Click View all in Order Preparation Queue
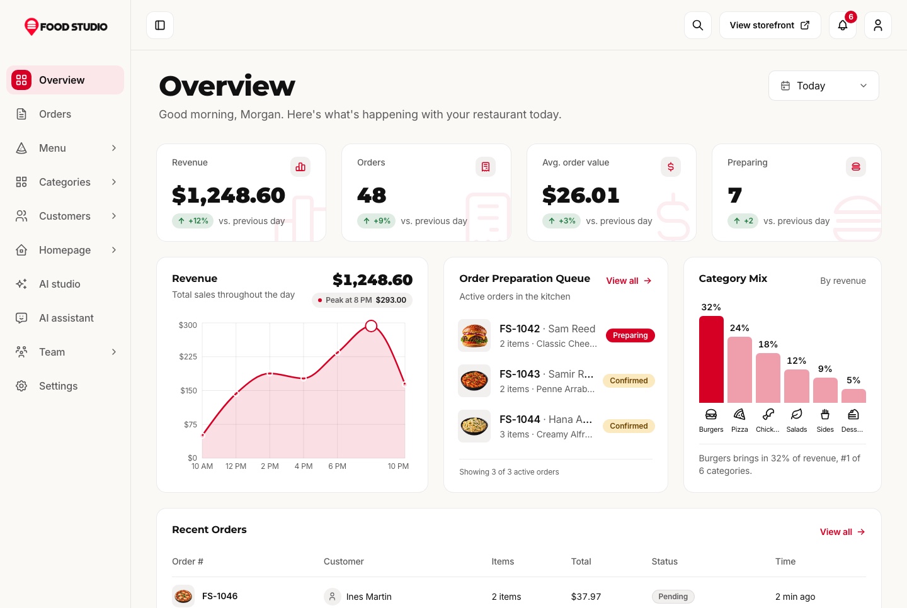 click(x=629, y=281)
